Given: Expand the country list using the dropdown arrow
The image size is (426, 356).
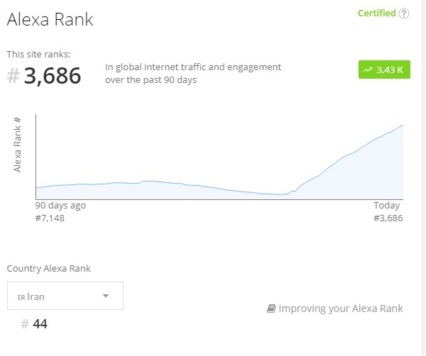Looking at the screenshot, I should 106,296.
